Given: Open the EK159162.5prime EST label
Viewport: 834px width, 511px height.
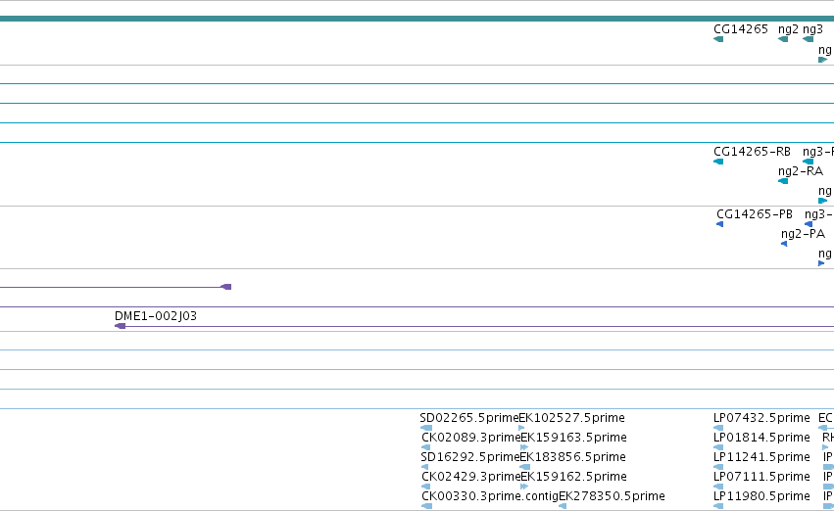Looking at the screenshot, I should coord(574,477).
